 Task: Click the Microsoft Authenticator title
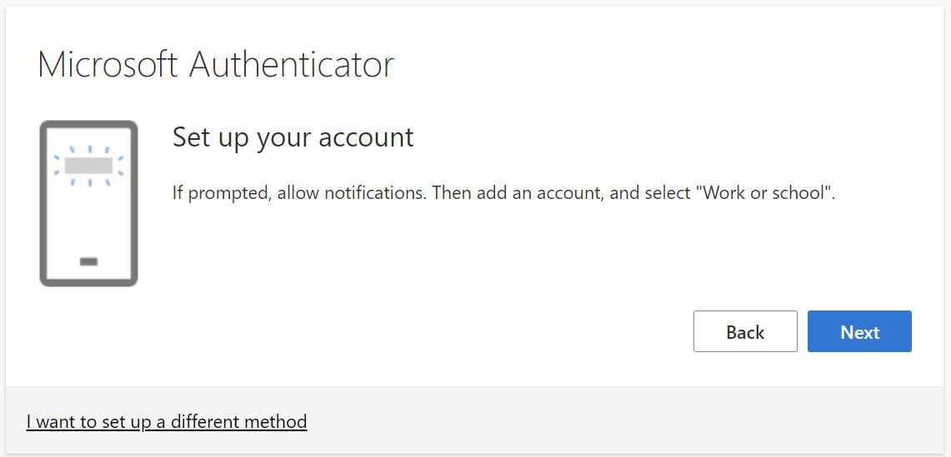(216, 65)
